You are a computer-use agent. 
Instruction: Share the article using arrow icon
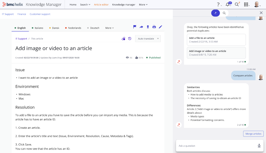[141, 27]
